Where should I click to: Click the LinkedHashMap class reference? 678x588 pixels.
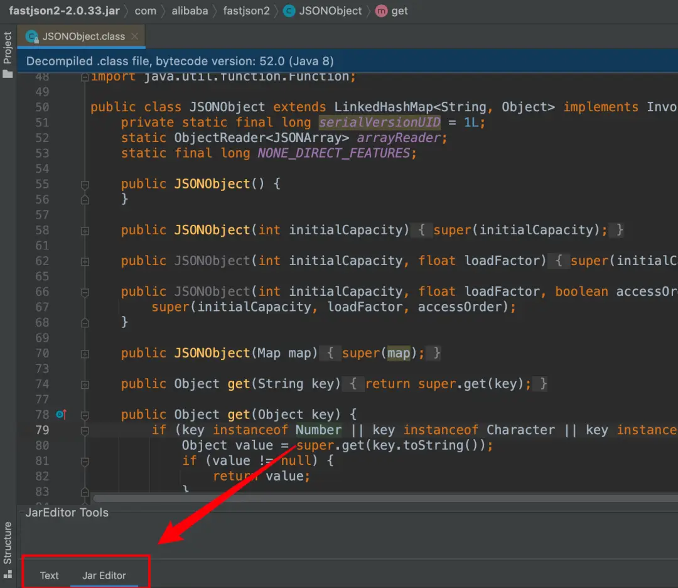tap(383, 107)
